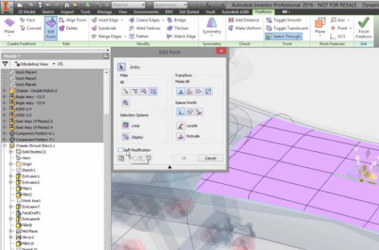Open Insert Edge dropdown arrow
Screen dimensions: 379x250
click(x=122, y=20)
